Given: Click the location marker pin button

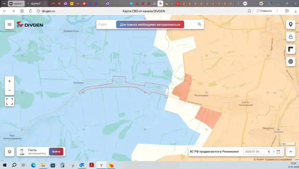Looking at the screenshot, I should 290,25.
